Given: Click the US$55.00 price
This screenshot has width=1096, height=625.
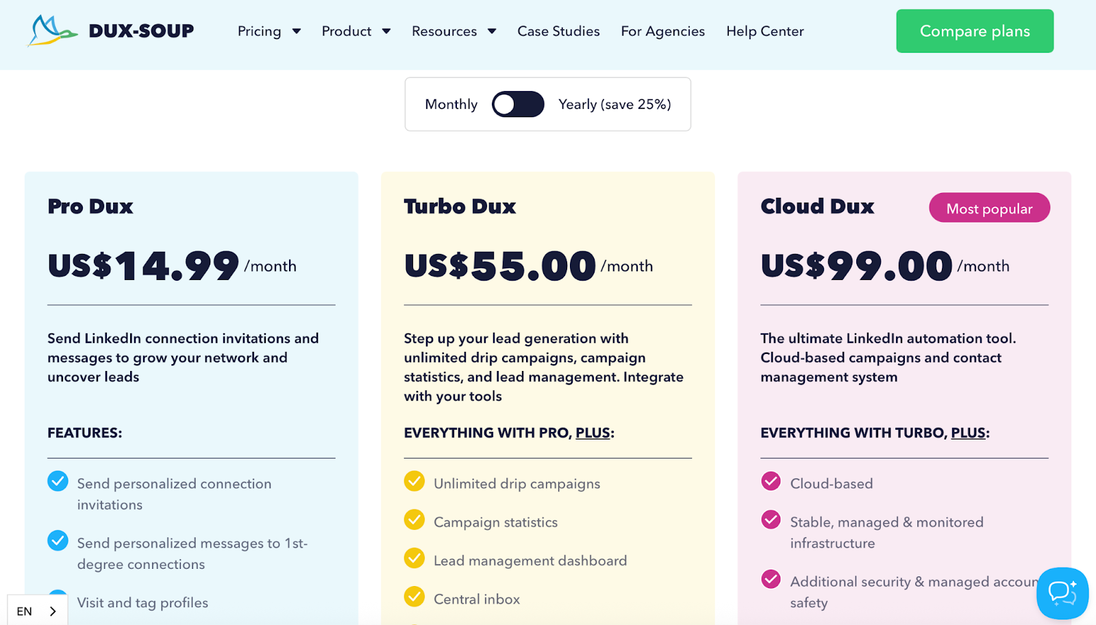Looking at the screenshot, I should tap(500, 266).
